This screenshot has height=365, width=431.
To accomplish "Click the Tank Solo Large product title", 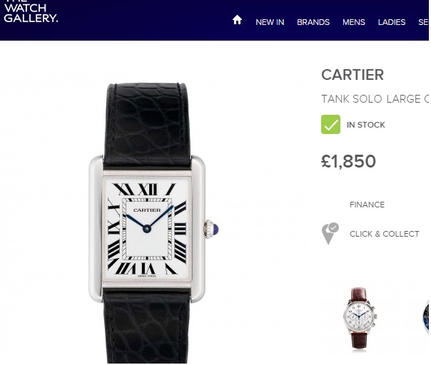I will pos(375,99).
